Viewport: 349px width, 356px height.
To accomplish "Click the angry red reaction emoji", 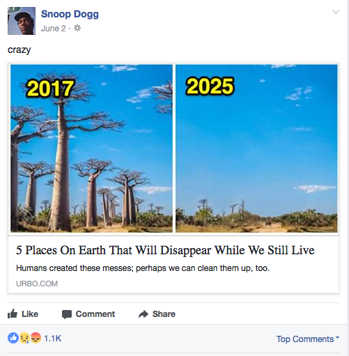I will [36, 338].
